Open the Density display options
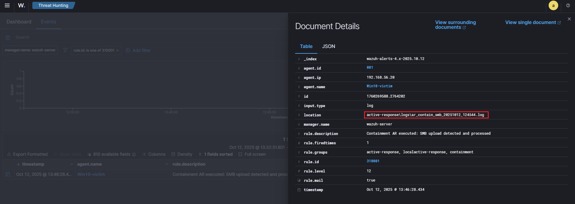The image size is (575, 204). [x=182, y=154]
